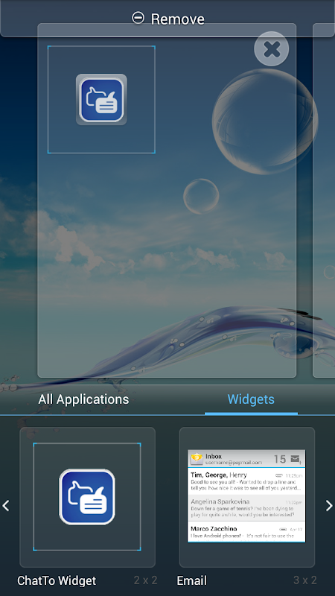
Task: Go to previous widgets page arrow
Action: 6,506
